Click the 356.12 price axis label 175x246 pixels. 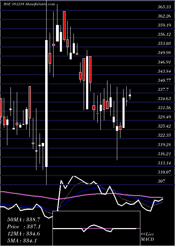click(164, 34)
